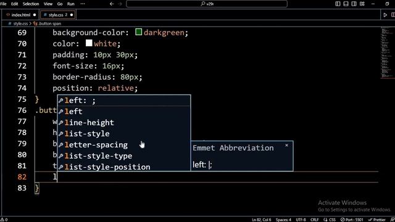395x222 pixels.
Task: Click the closing brace on line 83
Action: (x=37, y=188)
